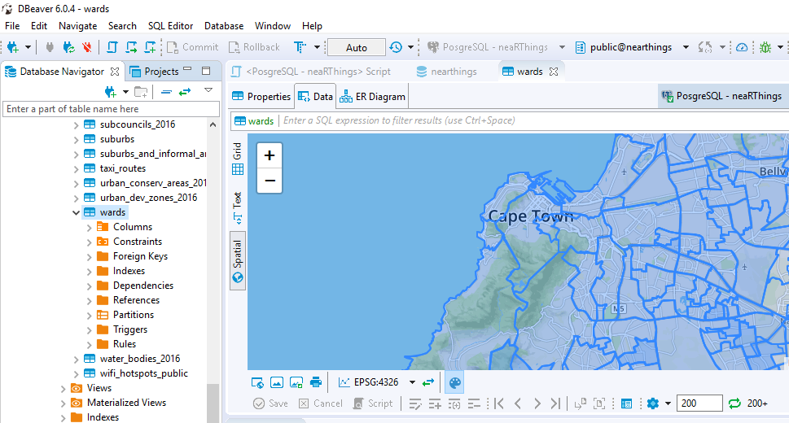Open the Properties tab of wards
Image resolution: width=789 pixels, height=423 pixels.
(261, 97)
